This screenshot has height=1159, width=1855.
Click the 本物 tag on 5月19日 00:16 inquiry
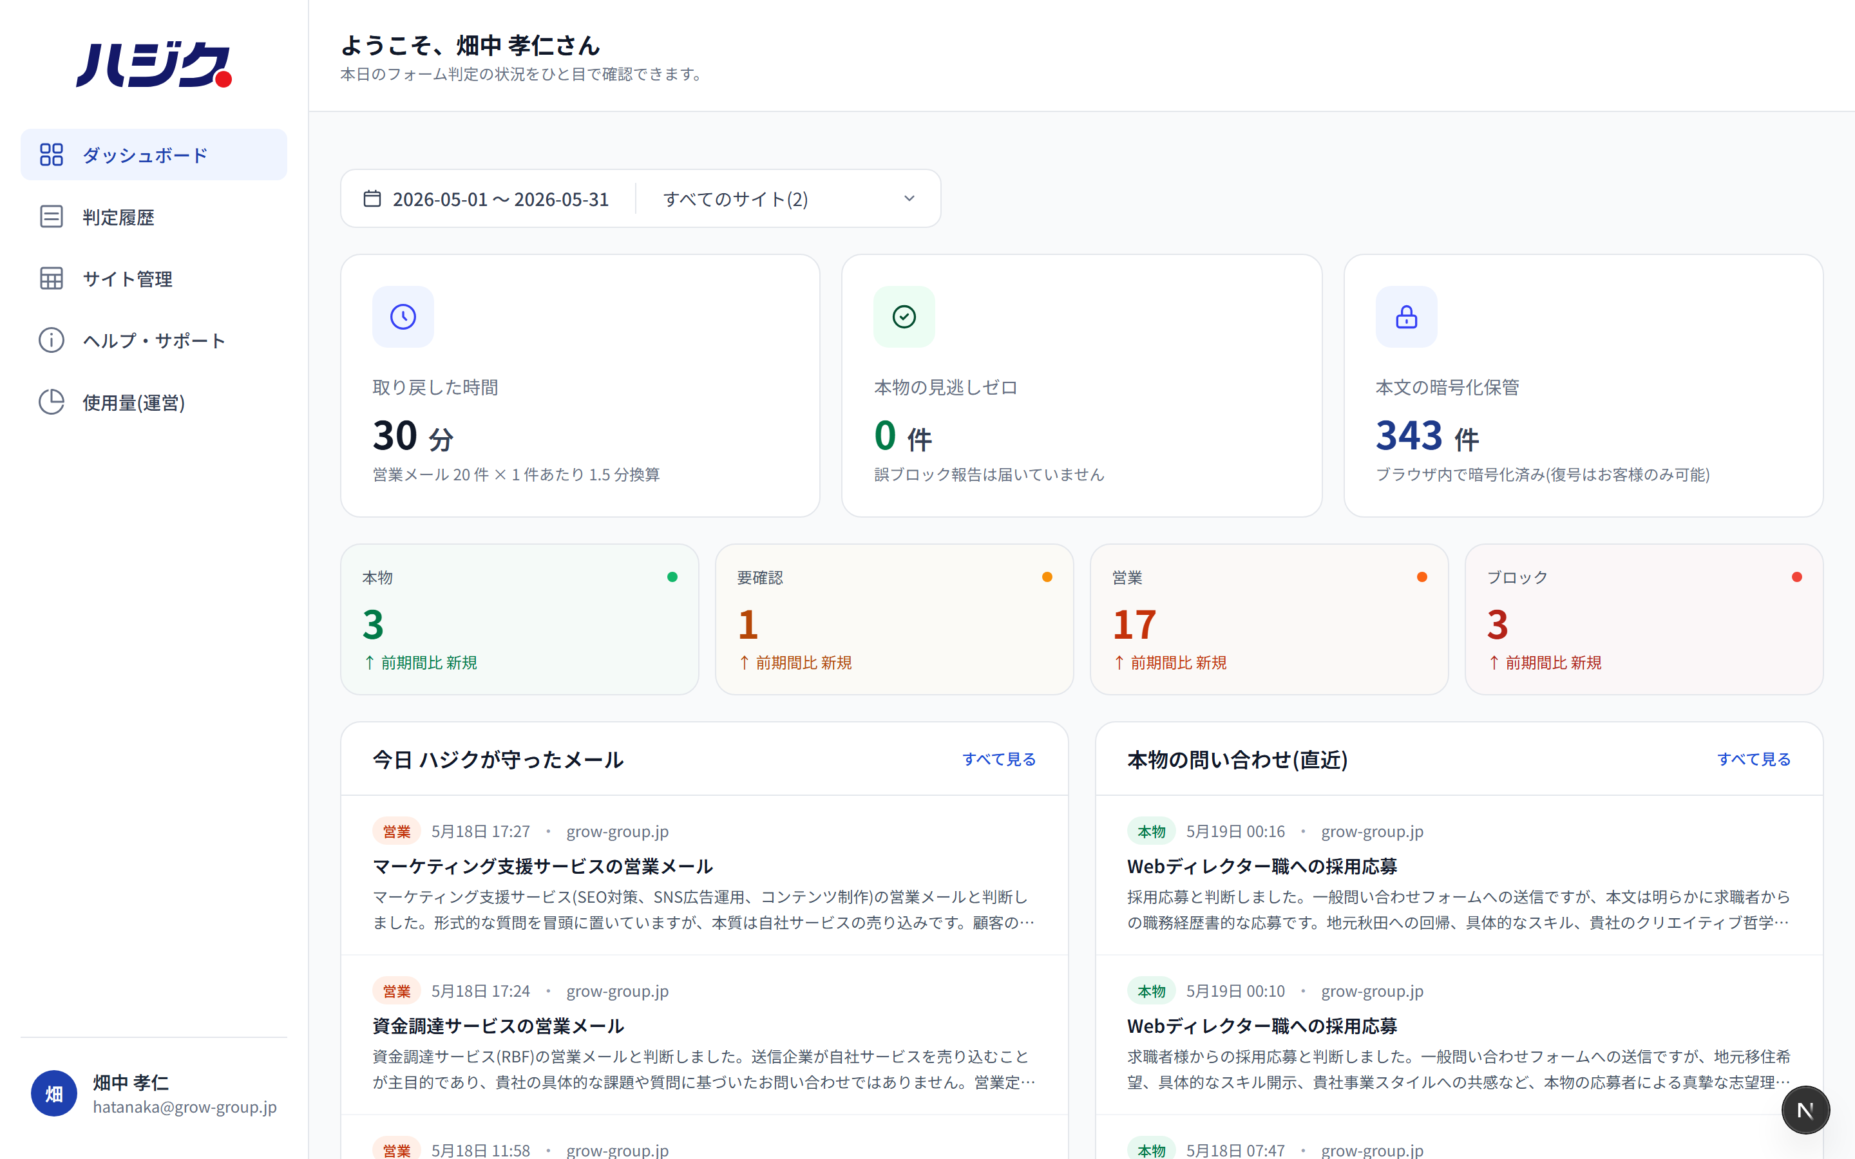[1152, 831]
